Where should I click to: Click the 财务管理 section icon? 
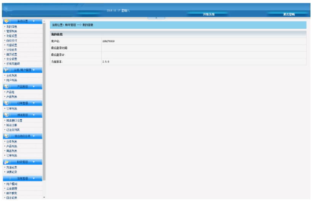click(7, 162)
